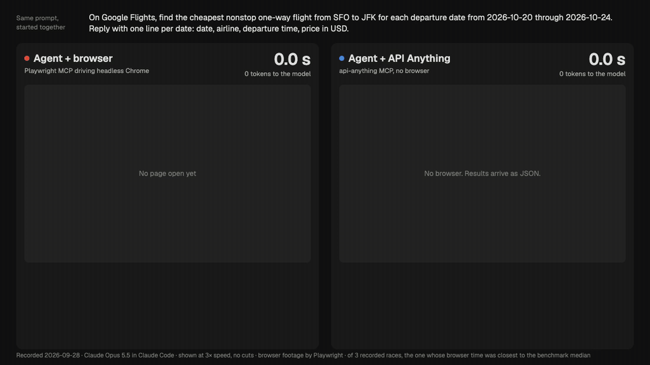650x365 pixels.
Task: Click 'No browser. Results arrive as JSON.' text
Action: tap(482, 174)
